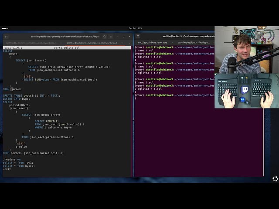Click the 'select * from bypos;' line
Viewport: 279px width, 209px height.
tap(19, 166)
